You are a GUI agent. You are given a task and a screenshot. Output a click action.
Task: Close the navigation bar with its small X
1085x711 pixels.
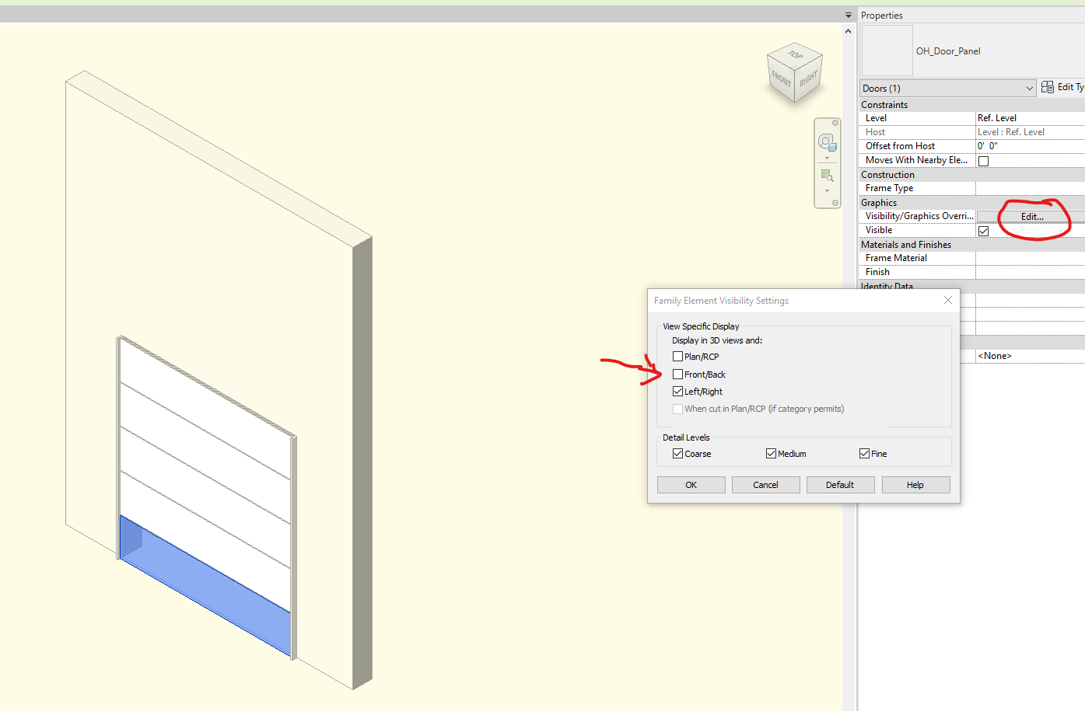835,123
